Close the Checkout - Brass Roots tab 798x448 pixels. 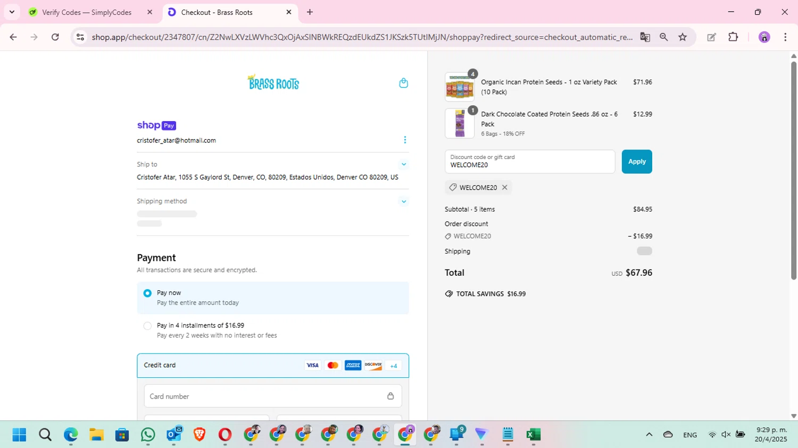pos(289,12)
